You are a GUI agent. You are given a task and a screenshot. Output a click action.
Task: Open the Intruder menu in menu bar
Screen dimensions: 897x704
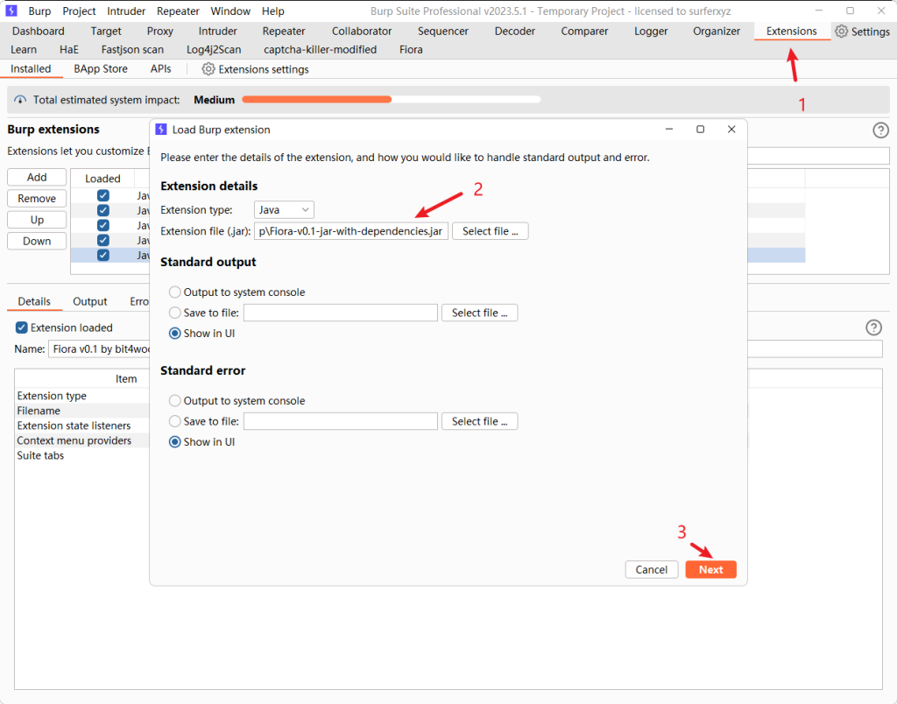coord(126,11)
